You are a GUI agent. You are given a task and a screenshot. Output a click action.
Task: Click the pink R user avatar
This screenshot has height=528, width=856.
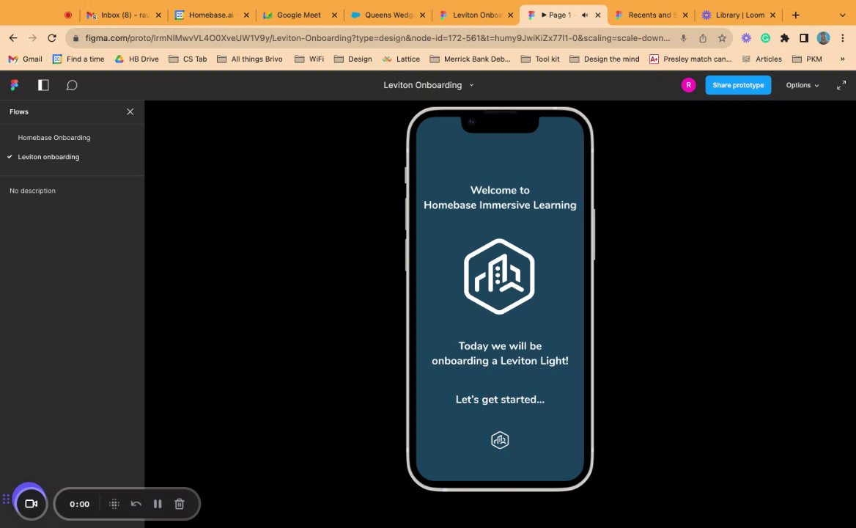click(x=688, y=85)
